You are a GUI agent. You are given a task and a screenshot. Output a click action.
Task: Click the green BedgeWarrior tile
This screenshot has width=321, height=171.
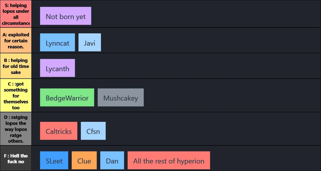pos(67,97)
